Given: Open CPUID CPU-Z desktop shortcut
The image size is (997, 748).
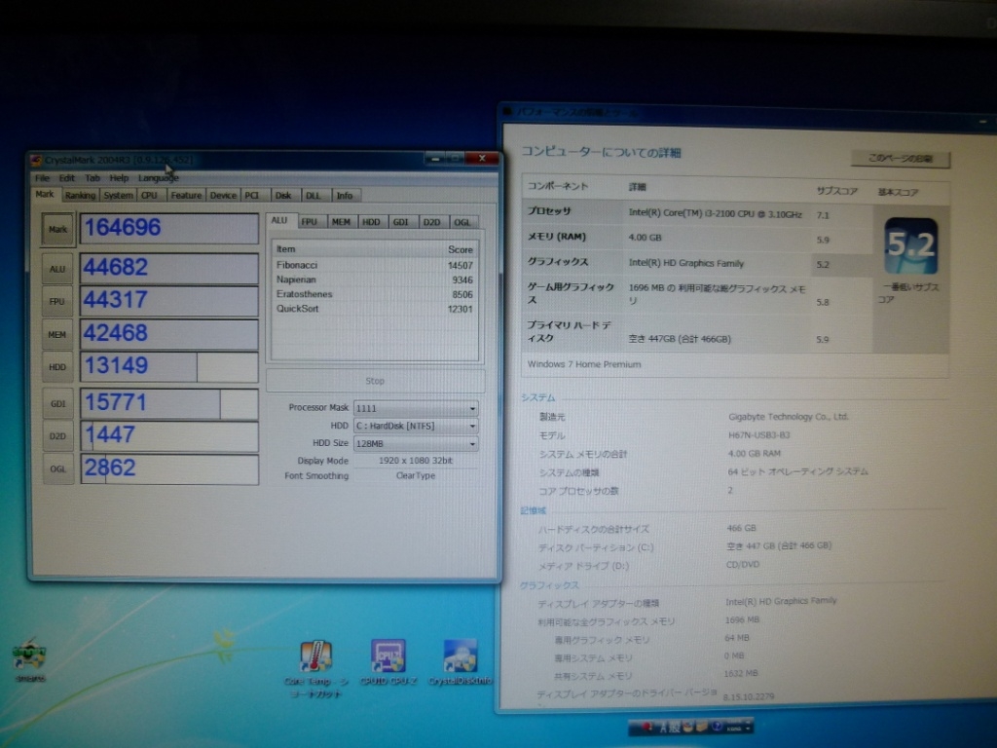Looking at the screenshot, I should [x=388, y=657].
